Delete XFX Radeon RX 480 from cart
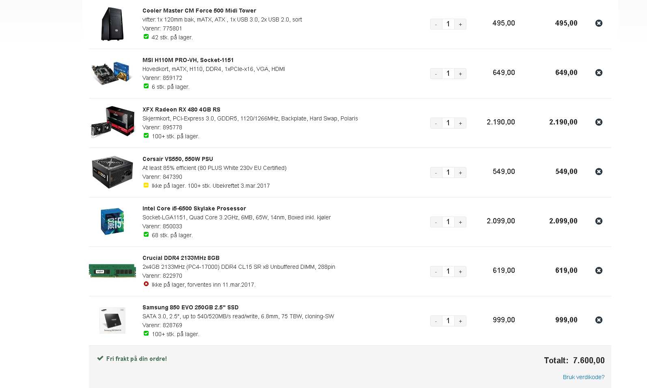 point(599,122)
